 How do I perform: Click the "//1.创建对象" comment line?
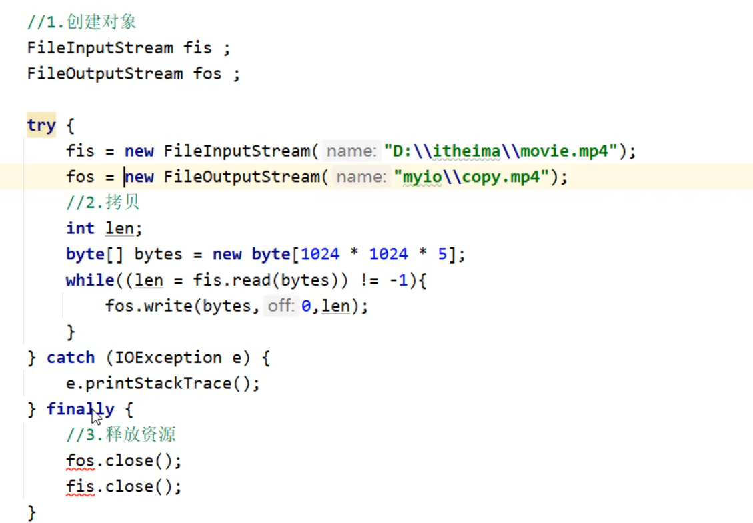coord(81,22)
